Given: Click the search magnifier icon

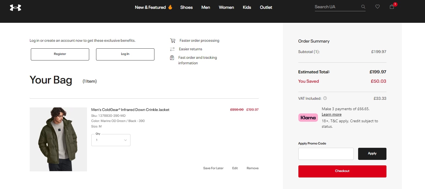Looking at the screenshot, I should [x=363, y=7].
